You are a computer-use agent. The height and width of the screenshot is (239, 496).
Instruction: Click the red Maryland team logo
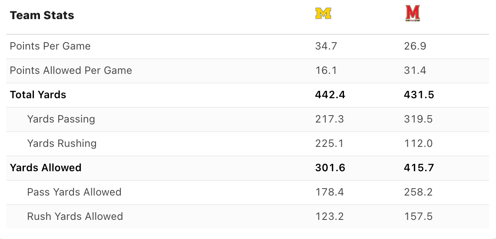[x=413, y=13]
